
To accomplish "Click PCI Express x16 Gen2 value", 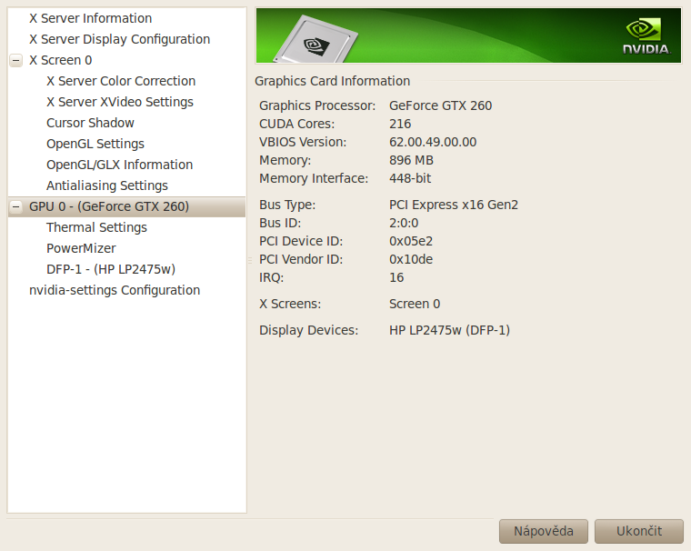I will (x=454, y=205).
